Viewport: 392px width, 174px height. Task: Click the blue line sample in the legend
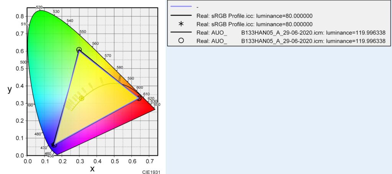pyautogui.click(x=181, y=6)
